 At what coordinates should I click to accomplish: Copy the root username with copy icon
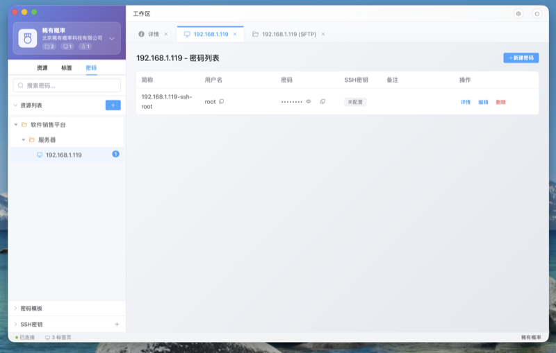coord(222,102)
